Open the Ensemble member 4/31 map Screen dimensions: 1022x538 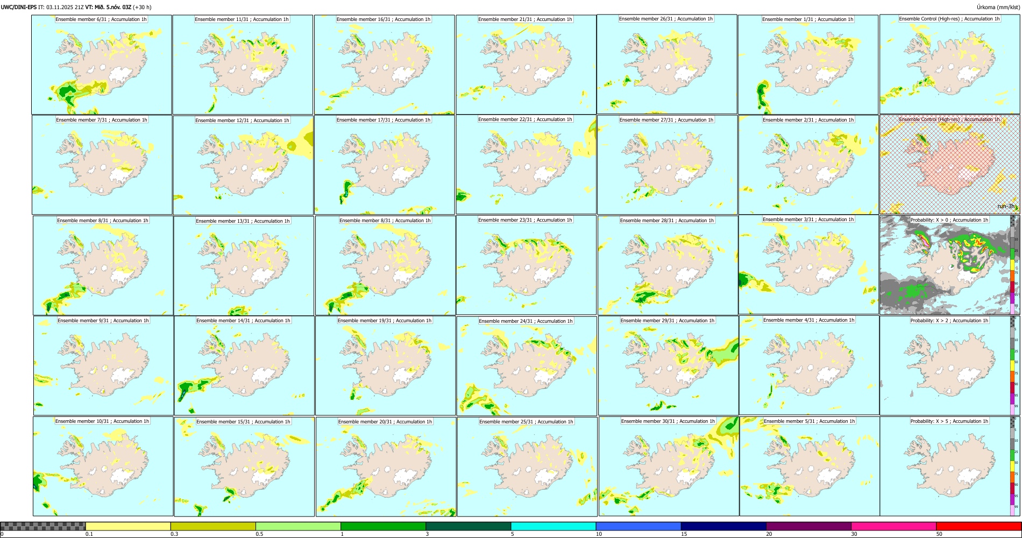click(x=809, y=365)
